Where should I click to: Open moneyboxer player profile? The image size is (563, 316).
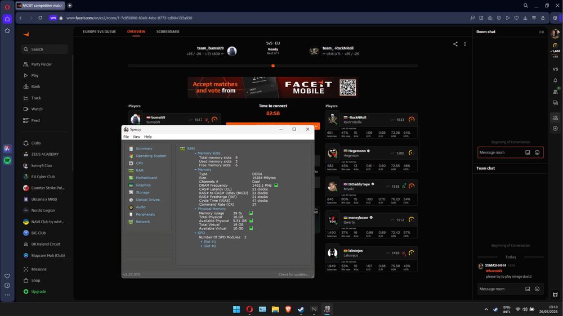[x=358, y=218]
